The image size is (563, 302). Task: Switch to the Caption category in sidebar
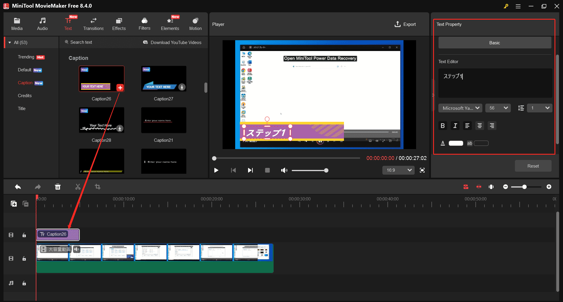[25, 82]
